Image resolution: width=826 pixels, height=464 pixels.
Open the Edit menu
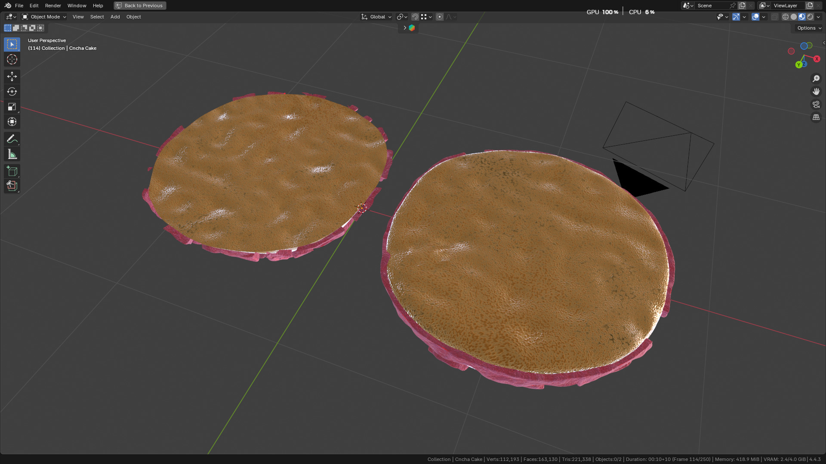pyautogui.click(x=34, y=6)
